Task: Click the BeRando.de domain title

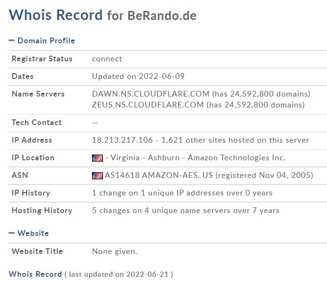Action: [x=162, y=16]
